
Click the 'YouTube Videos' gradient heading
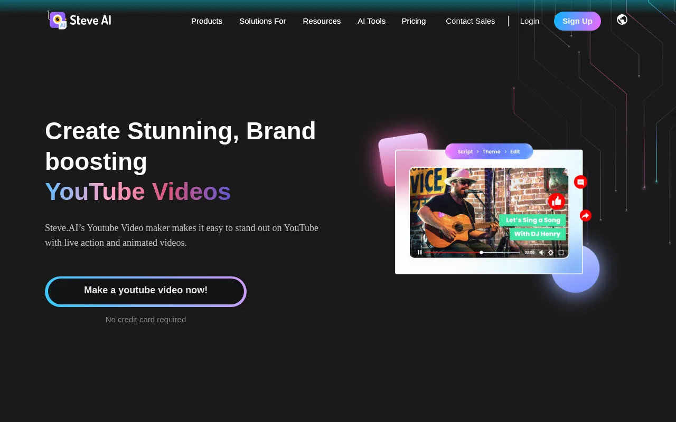tap(138, 191)
